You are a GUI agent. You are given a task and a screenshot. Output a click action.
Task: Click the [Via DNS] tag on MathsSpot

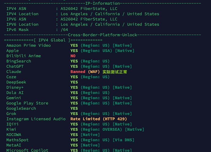(x=124, y=140)
